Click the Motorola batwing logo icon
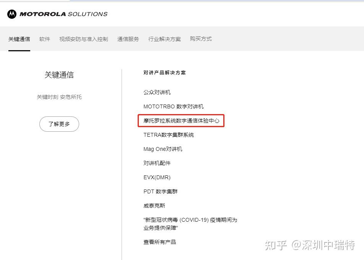The height and width of the screenshot is (260, 364). pyautogui.click(x=12, y=14)
